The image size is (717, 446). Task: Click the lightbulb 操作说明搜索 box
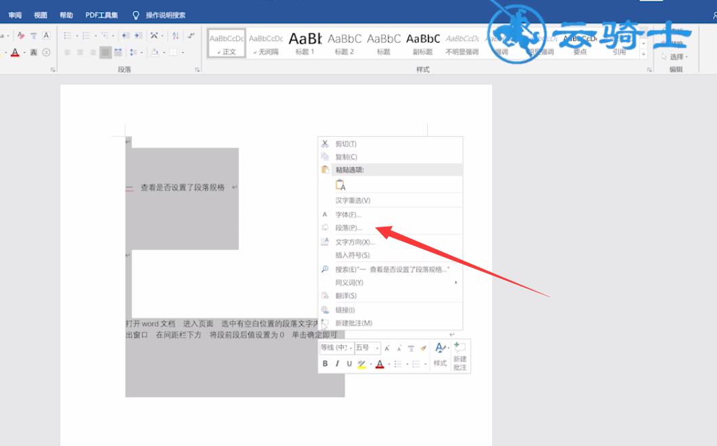pos(159,15)
